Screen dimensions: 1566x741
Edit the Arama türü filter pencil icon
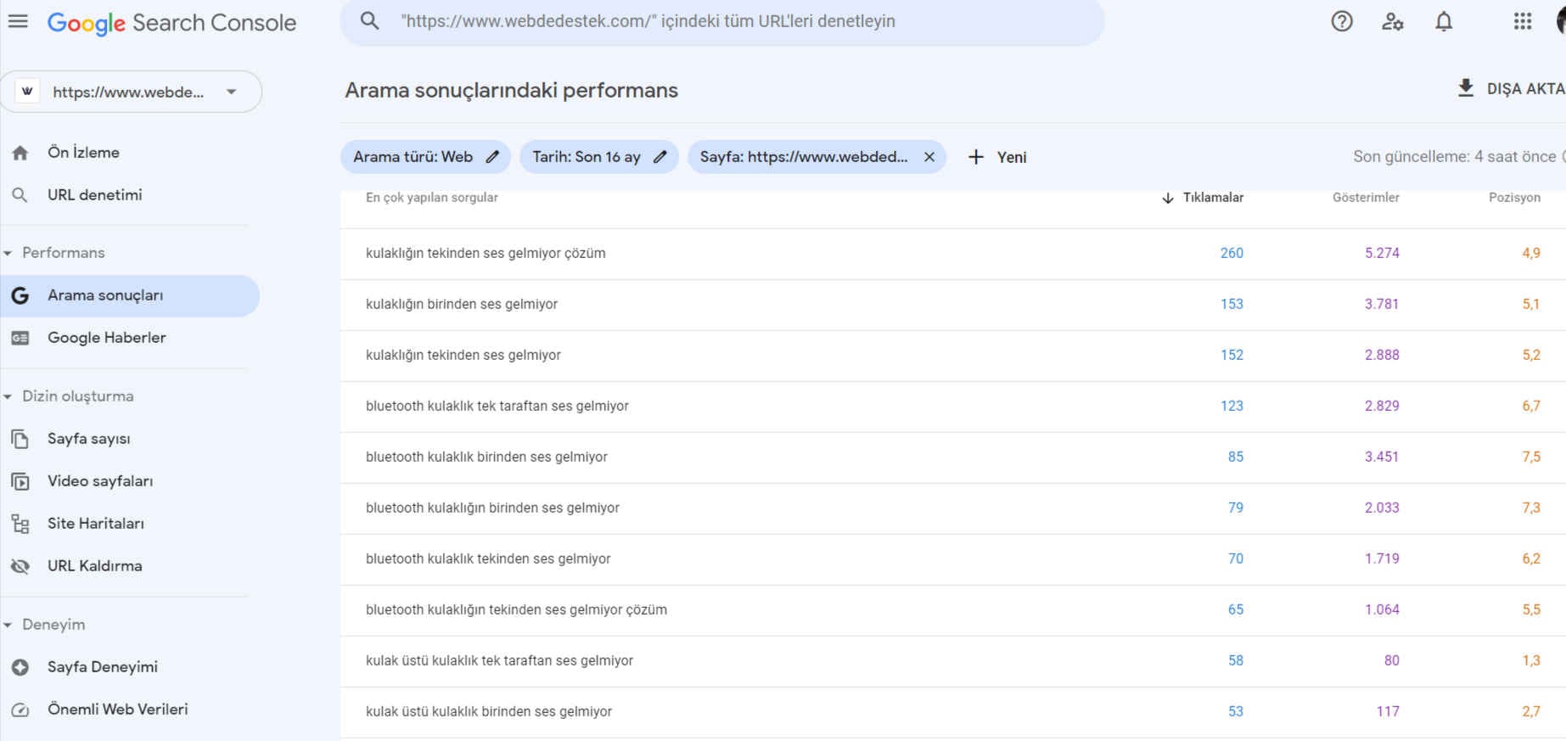(x=492, y=157)
